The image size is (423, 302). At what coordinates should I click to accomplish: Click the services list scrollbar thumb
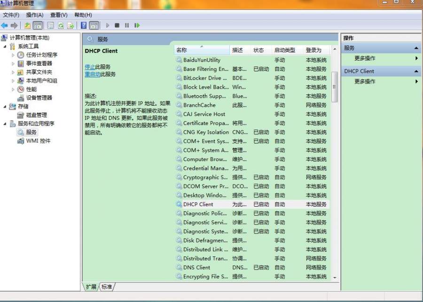pyautogui.click(x=335, y=87)
